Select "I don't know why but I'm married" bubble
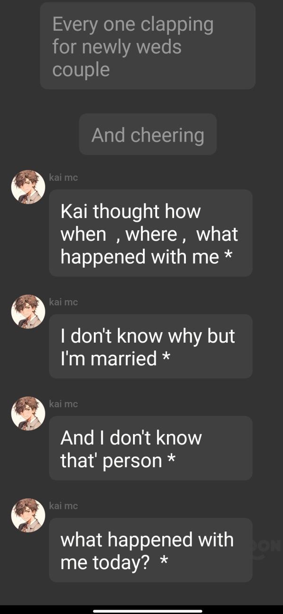 pyautogui.click(x=150, y=346)
